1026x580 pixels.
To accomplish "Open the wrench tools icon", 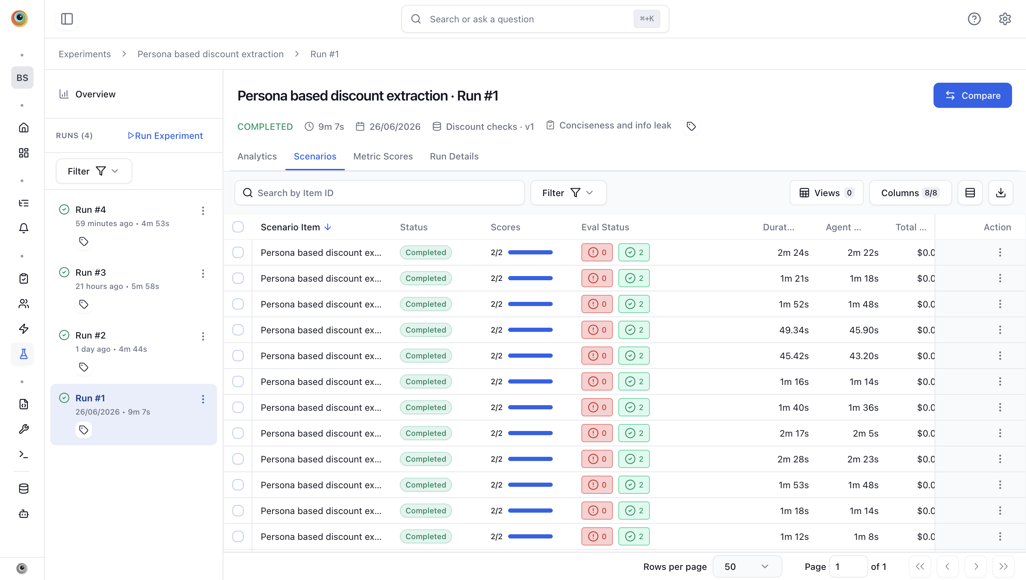I will click(23, 429).
